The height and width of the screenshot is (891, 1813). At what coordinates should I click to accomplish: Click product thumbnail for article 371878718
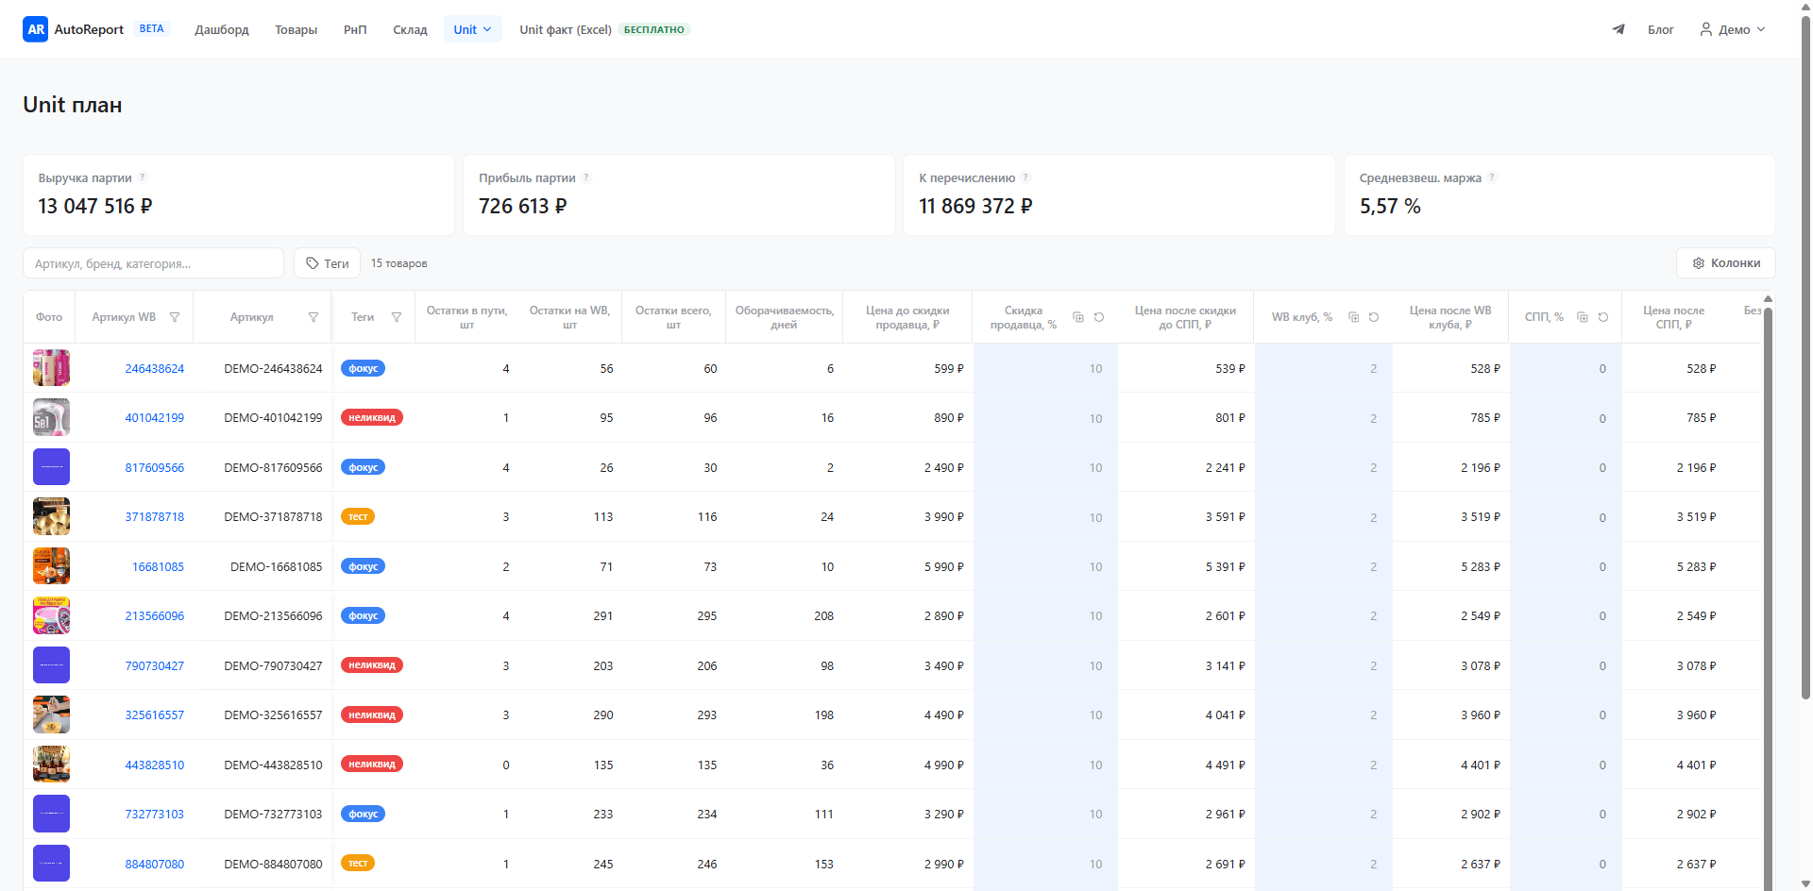point(52,517)
